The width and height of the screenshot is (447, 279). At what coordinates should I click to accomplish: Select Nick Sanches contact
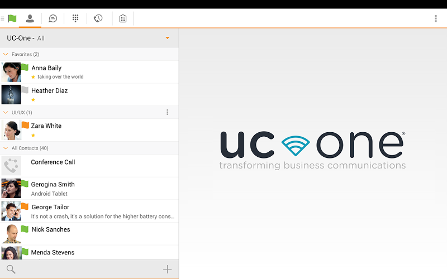coord(89,234)
